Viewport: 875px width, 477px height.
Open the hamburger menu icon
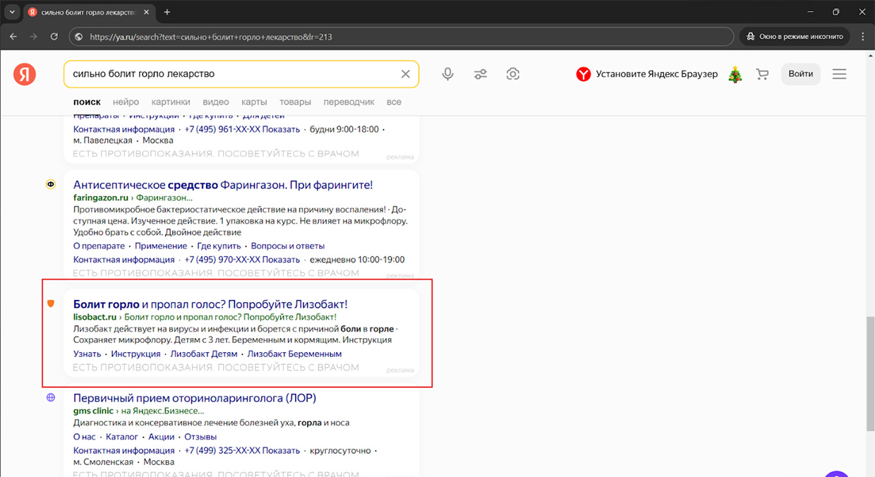839,74
